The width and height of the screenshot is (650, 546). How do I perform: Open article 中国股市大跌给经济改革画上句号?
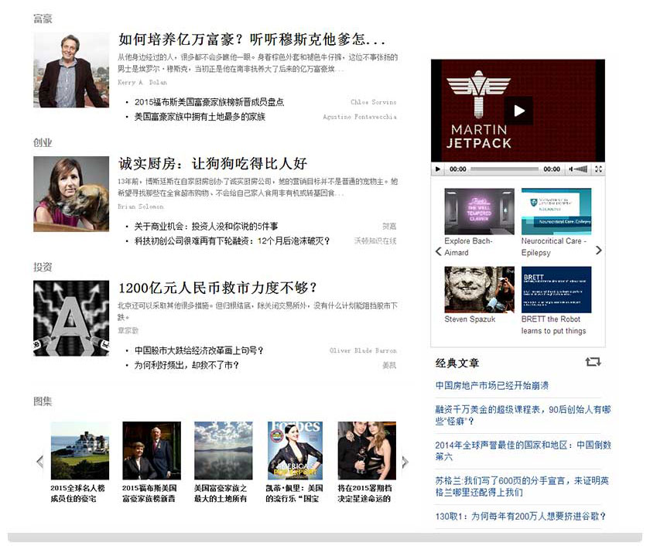[x=199, y=350]
